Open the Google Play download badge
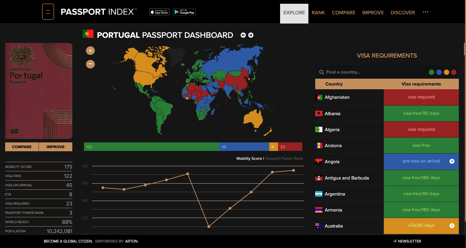 pos(184,12)
